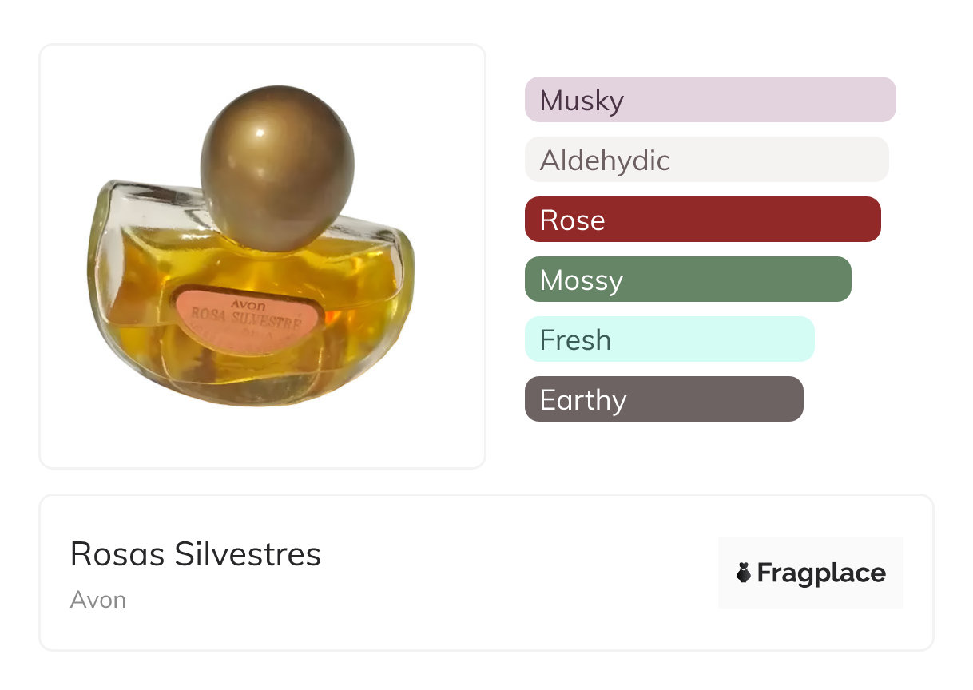973x690 pixels.
Task: Click the Fragplace wordmark text
Action: [820, 573]
